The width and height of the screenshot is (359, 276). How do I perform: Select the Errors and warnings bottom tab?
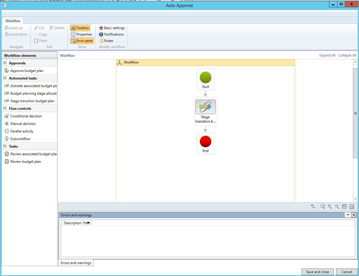pos(76,263)
